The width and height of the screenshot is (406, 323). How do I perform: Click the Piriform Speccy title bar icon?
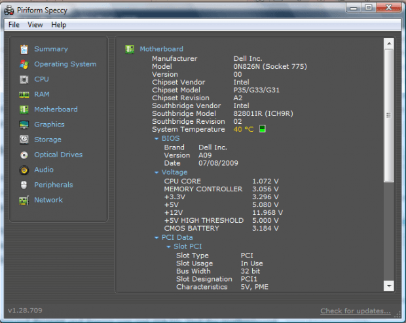click(x=9, y=10)
